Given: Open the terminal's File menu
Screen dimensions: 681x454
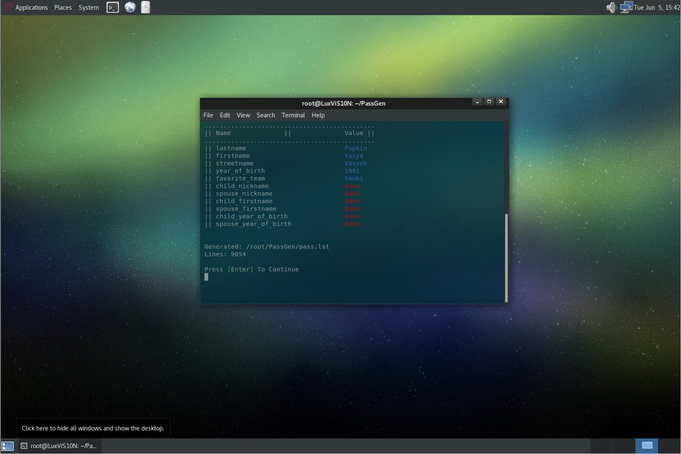Looking at the screenshot, I should point(208,115).
